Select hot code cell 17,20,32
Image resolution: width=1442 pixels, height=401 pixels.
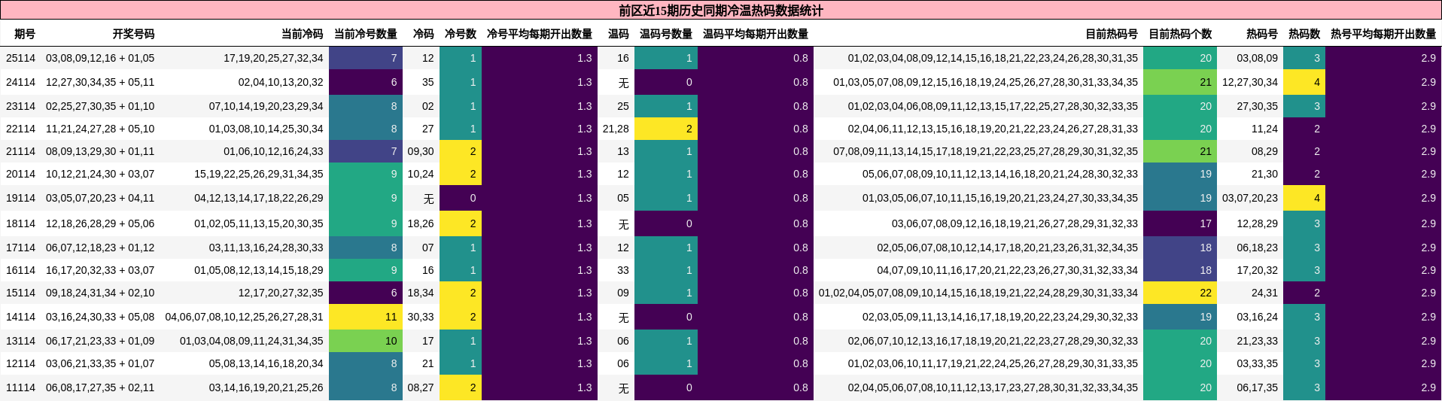(x=1258, y=270)
